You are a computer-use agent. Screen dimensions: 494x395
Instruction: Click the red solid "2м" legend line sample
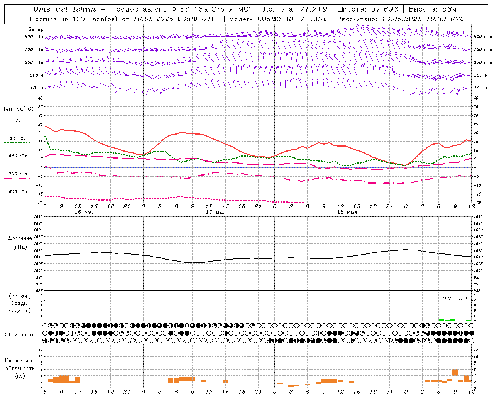tap(18, 125)
